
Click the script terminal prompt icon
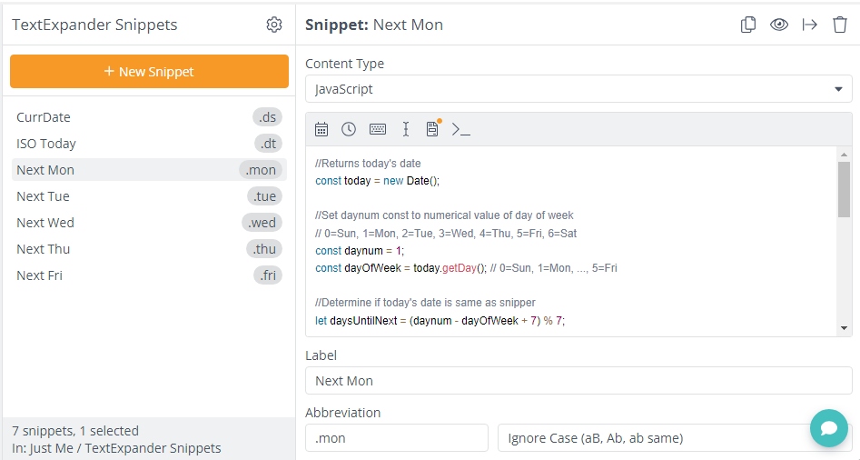[x=461, y=129]
